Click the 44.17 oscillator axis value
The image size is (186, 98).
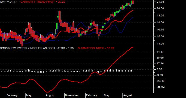tap(160, 52)
